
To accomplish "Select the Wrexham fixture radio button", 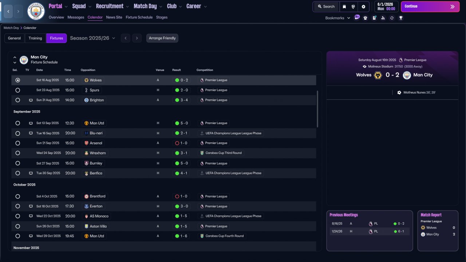I will coord(17,153).
